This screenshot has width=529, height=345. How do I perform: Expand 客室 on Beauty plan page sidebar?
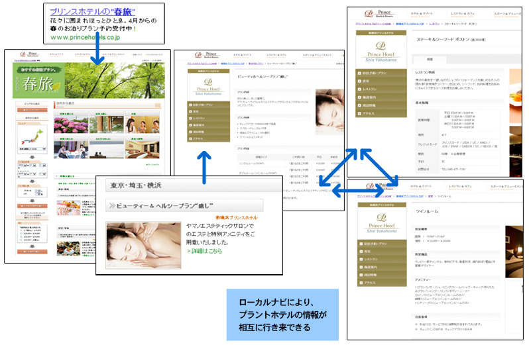pos(209,111)
